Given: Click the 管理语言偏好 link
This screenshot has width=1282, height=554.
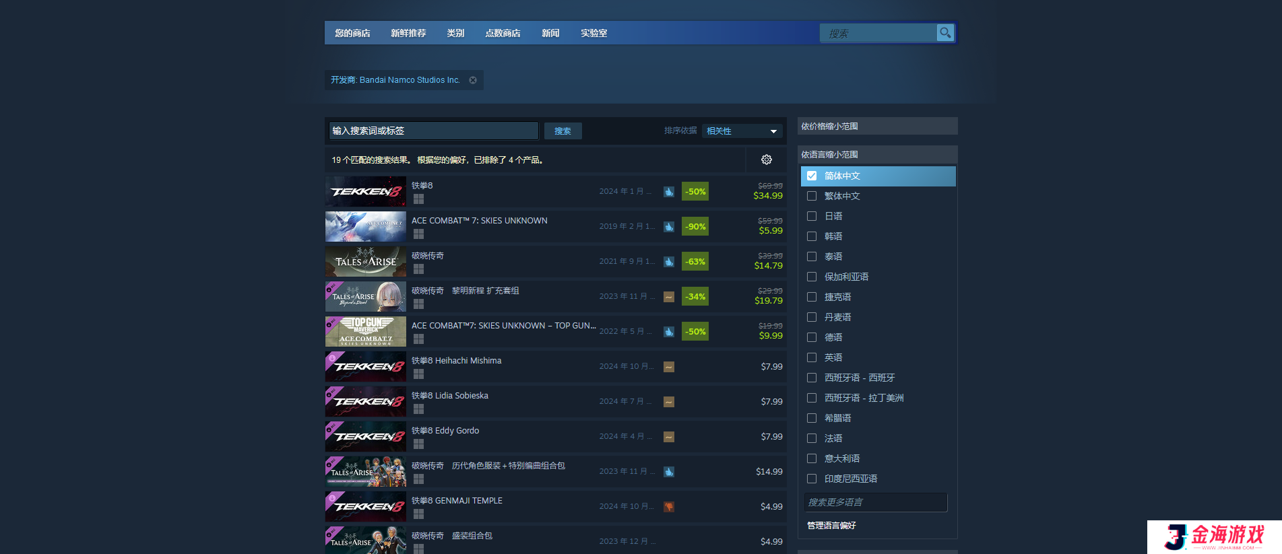Looking at the screenshot, I should coord(831,526).
